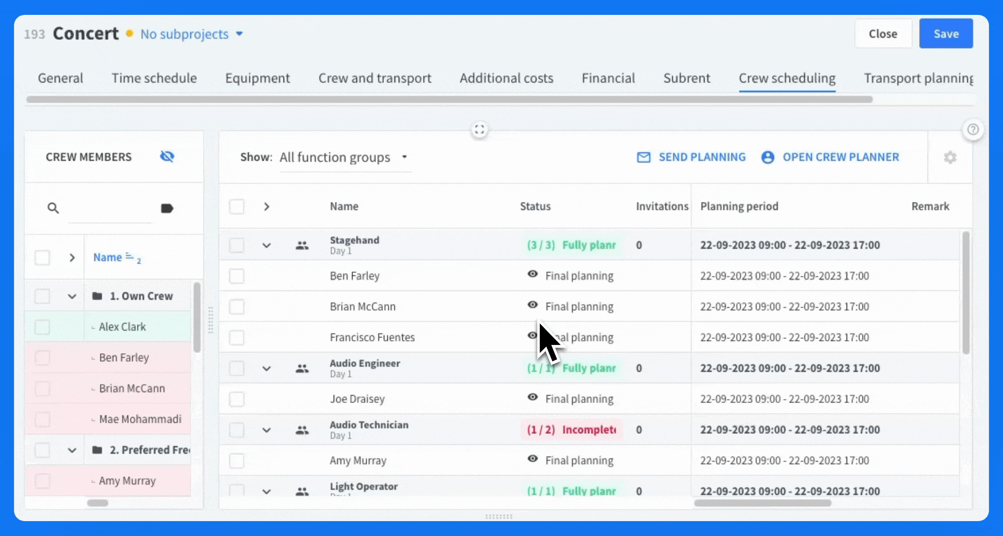The image size is (1003, 536).
Task: Click eye icon for Joe Draisey planning
Action: (532, 398)
